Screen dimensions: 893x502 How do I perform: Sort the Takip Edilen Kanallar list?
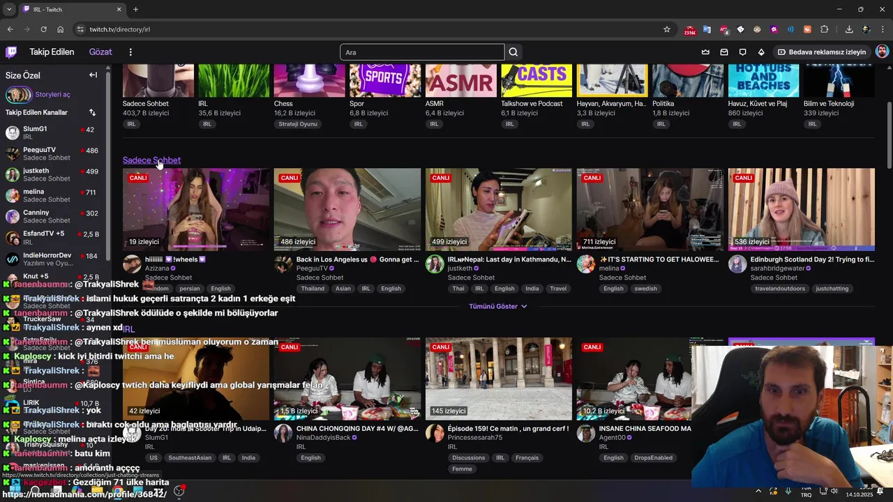92,112
